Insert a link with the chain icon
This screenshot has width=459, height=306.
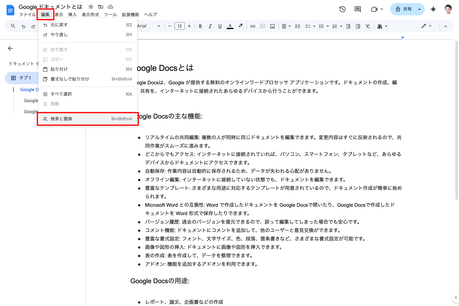point(253,26)
